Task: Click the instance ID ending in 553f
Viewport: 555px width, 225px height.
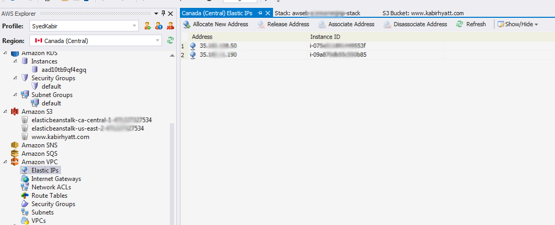Action: click(337, 46)
